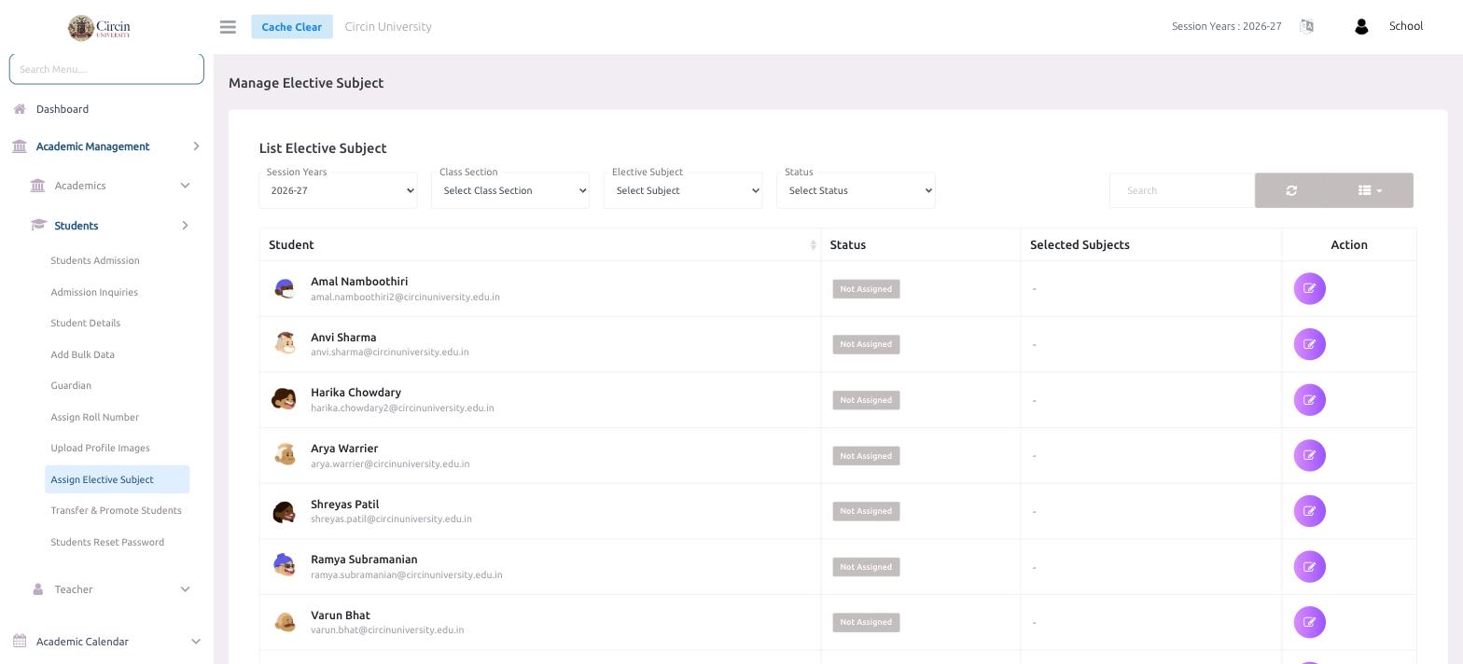1463x664 pixels.
Task: Click the Teacher person icon
Action: point(38,589)
